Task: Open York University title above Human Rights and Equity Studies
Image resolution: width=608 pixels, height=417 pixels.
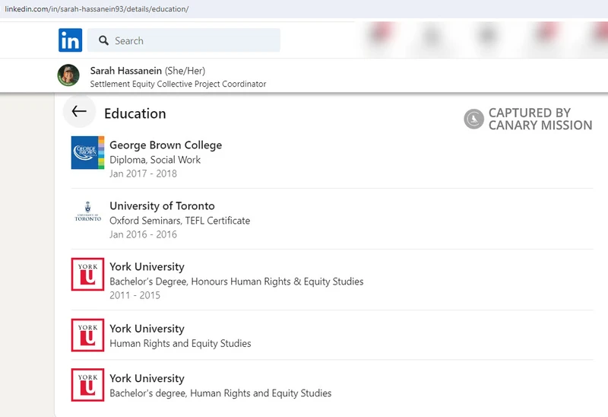Action: coord(147,329)
